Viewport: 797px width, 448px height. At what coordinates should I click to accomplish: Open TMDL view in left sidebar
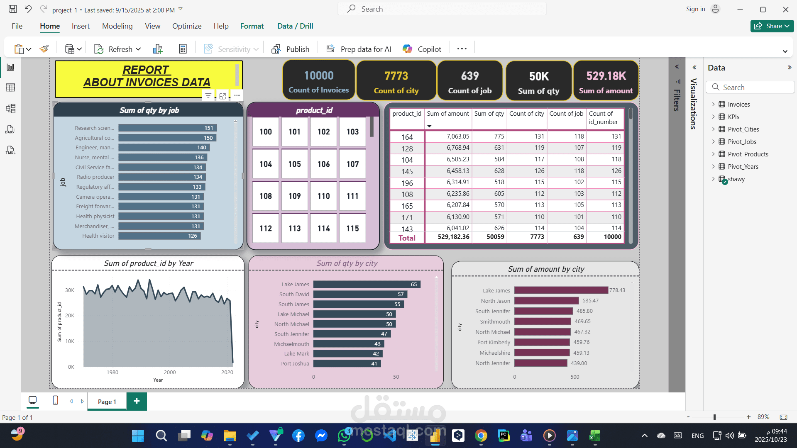[x=10, y=150]
